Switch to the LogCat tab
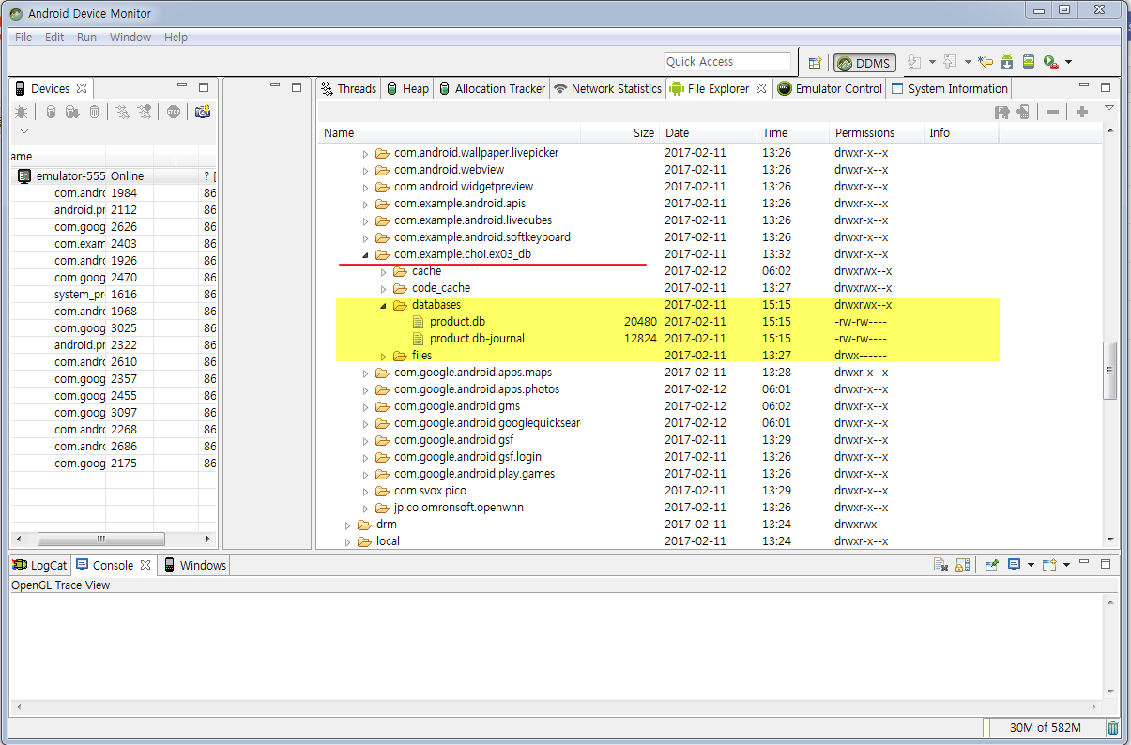Image resolution: width=1131 pixels, height=745 pixels. point(39,565)
